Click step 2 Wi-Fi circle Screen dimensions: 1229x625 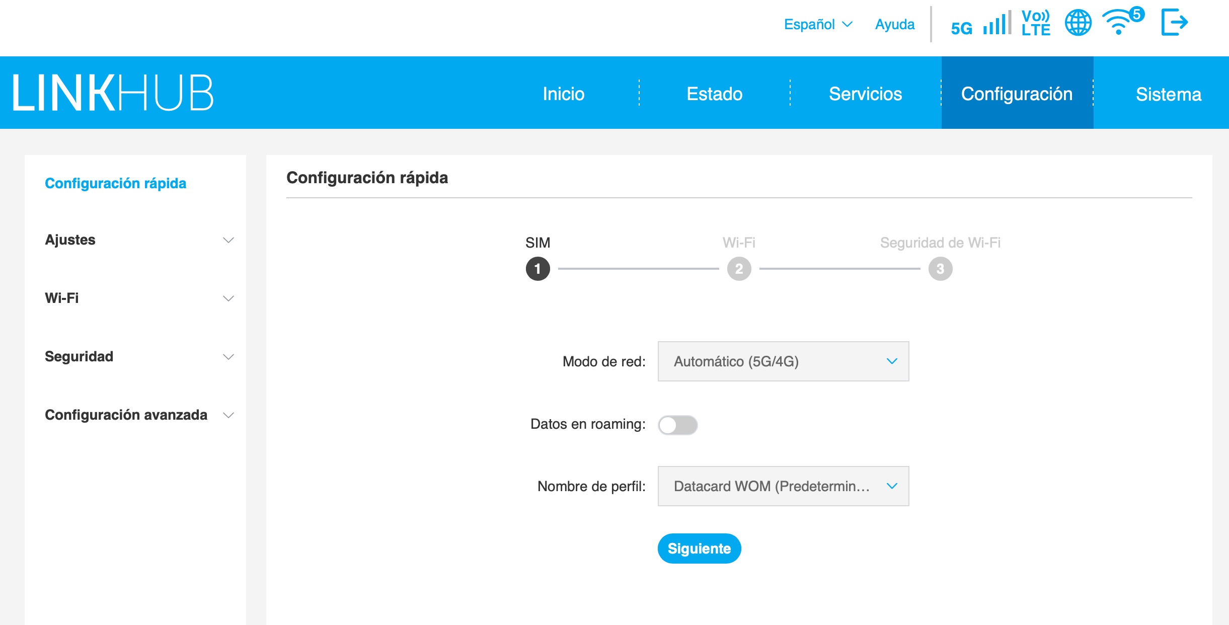click(x=739, y=269)
